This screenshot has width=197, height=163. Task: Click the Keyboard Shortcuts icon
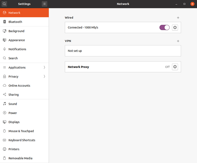pyautogui.click(x=5, y=140)
